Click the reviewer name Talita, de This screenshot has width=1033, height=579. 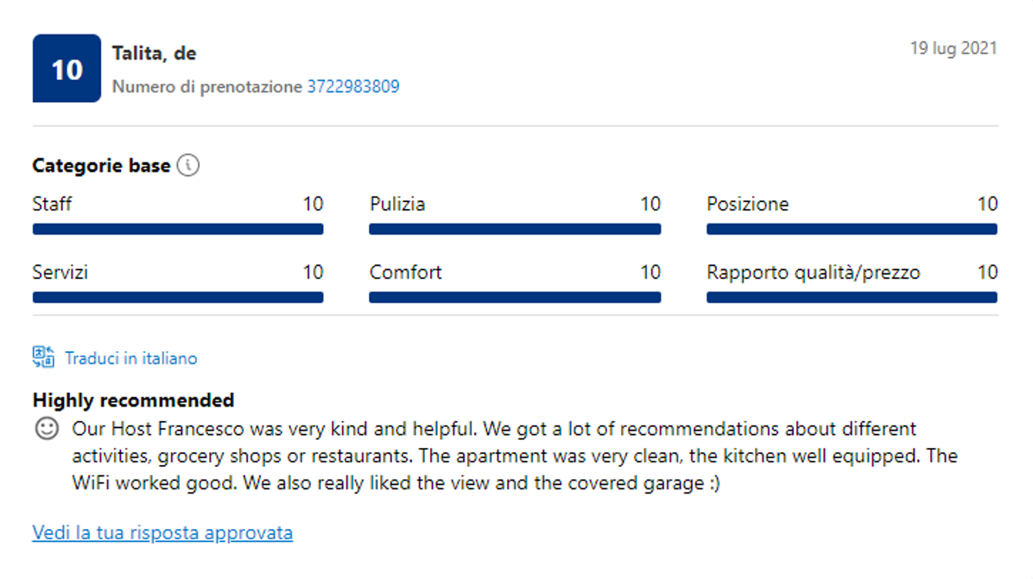point(154,53)
